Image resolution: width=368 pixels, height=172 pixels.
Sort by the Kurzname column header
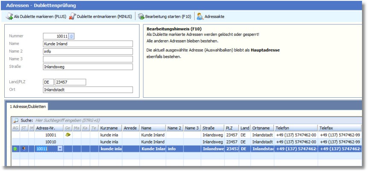110,127
